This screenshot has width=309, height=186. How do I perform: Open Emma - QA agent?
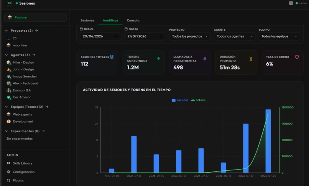click(x=22, y=90)
